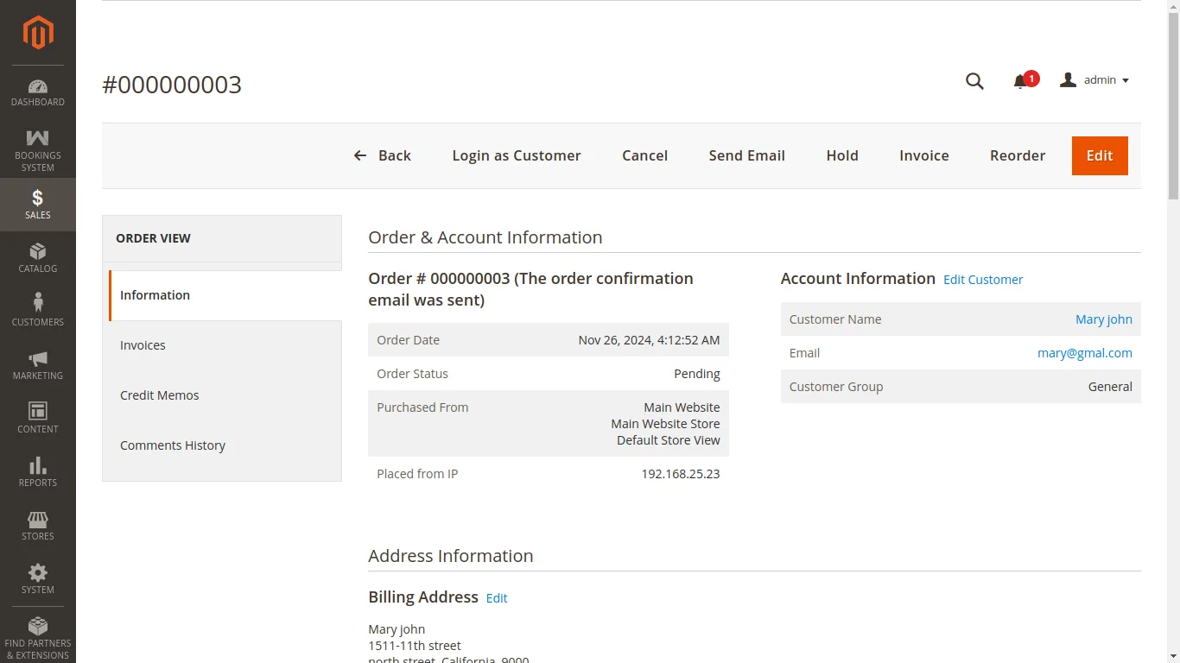This screenshot has width=1180, height=663.
Task: Open customer email mary@gmal.com
Action: click(1085, 353)
